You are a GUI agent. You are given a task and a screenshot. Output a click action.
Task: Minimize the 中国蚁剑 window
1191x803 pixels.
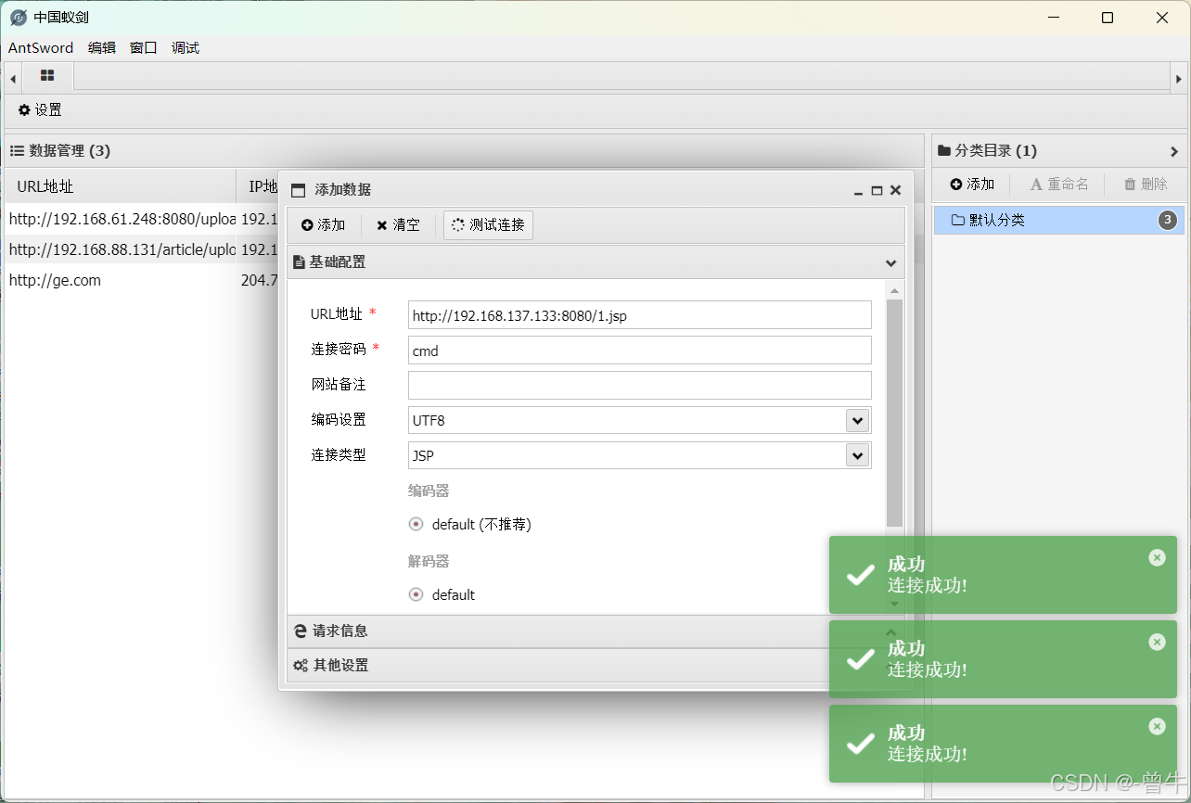pyautogui.click(x=1053, y=18)
